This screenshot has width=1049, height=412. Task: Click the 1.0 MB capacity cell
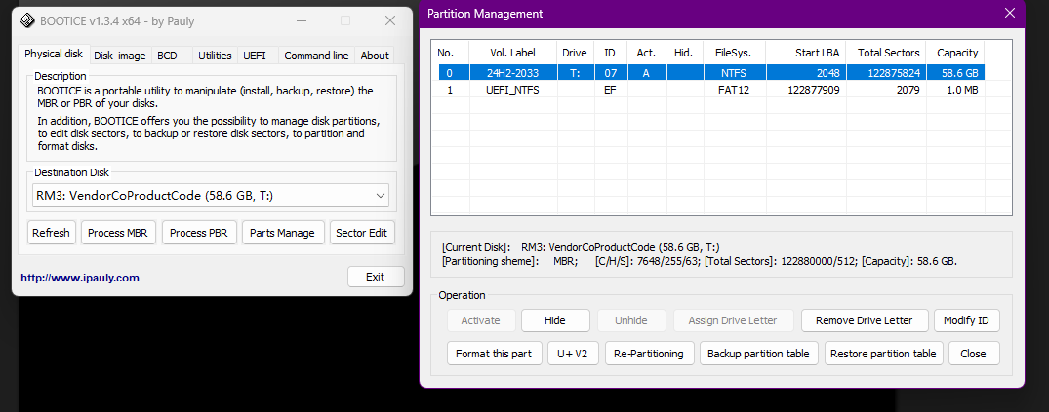[955, 90]
